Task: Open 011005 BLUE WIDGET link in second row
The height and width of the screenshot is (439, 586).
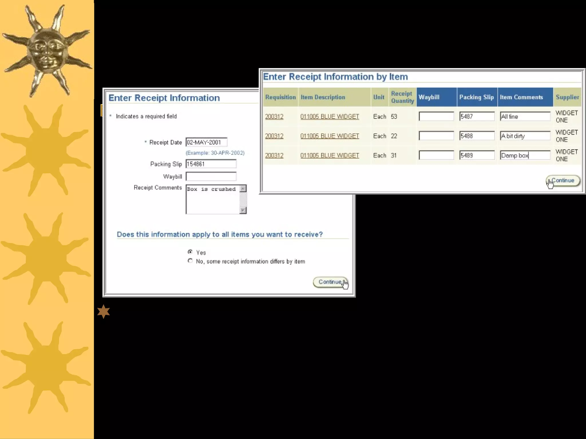Action: coord(330,136)
